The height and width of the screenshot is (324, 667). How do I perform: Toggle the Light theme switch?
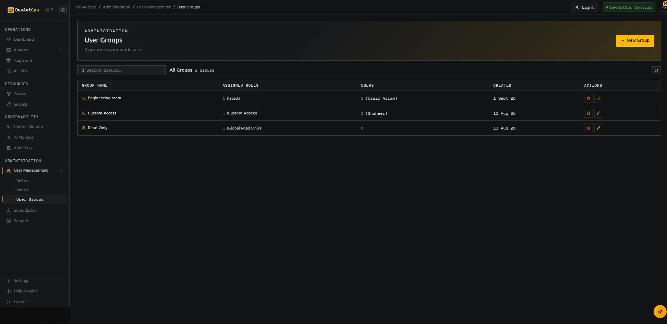[x=584, y=7]
